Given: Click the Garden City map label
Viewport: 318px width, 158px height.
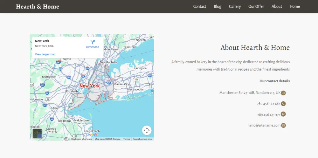Looking at the screenshot, I should tap(122, 84).
